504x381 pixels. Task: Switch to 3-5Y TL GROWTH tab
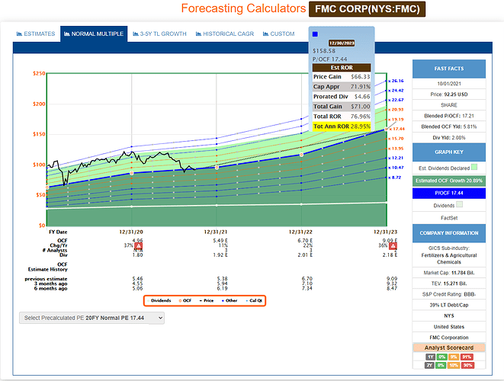[x=159, y=34]
